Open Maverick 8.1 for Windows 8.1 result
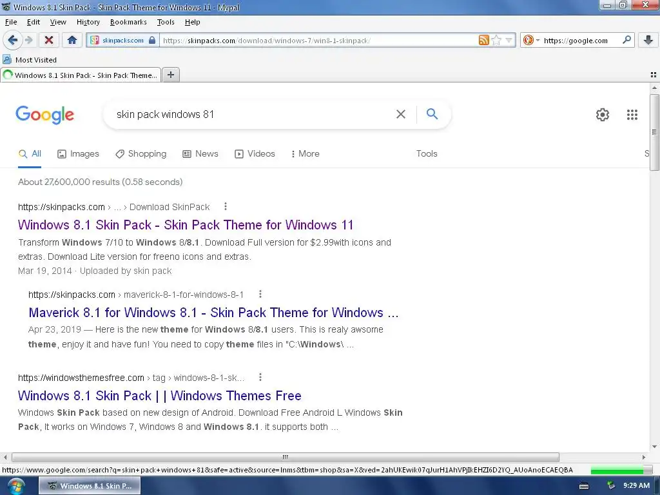This screenshot has height=495, width=660. [x=213, y=313]
